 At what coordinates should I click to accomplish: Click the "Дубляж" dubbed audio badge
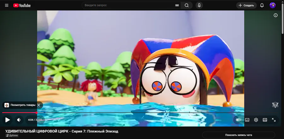(12, 136)
